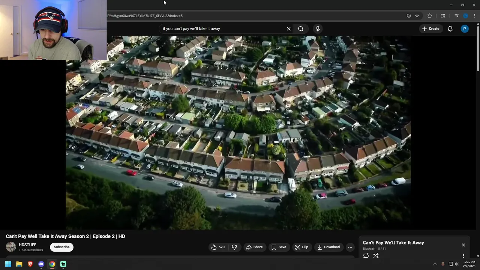Open the teal app icon in taskbar
Viewport: 480px width, 270px height.
click(63, 264)
